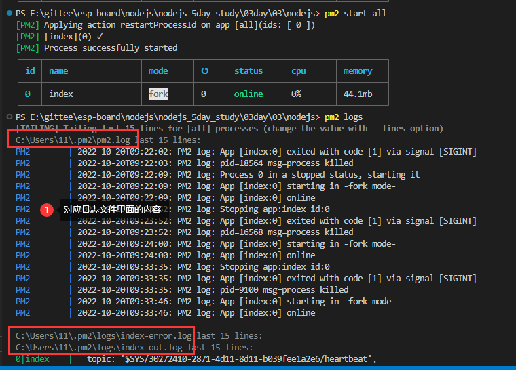Click the 'name' column header
516x370 pixels.
(58, 71)
